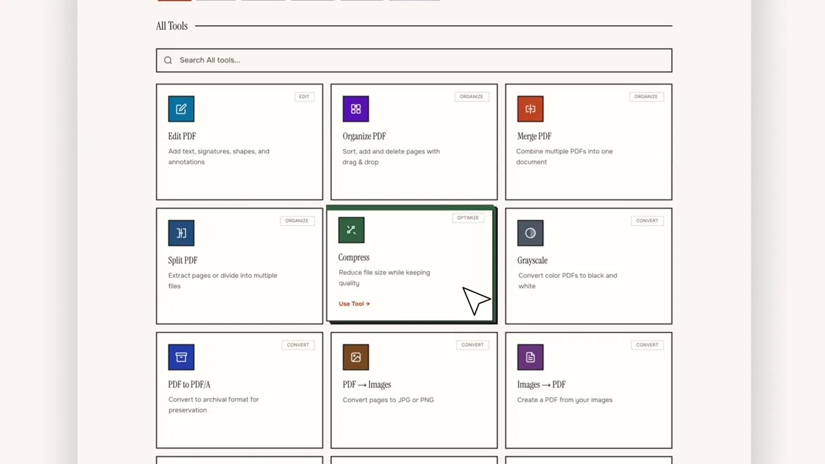Select the purple Images to PDF icon

(531, 357)
